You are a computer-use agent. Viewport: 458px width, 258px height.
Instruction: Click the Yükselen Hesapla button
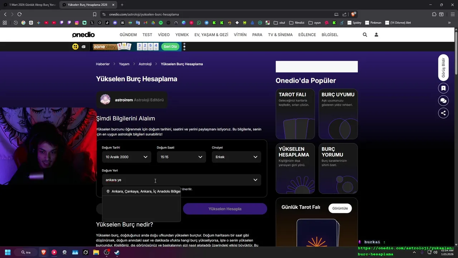pos(225,209)
